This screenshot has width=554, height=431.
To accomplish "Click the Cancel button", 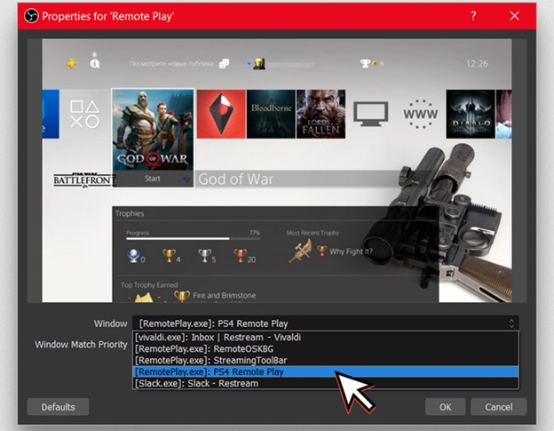I will [499, 407].
